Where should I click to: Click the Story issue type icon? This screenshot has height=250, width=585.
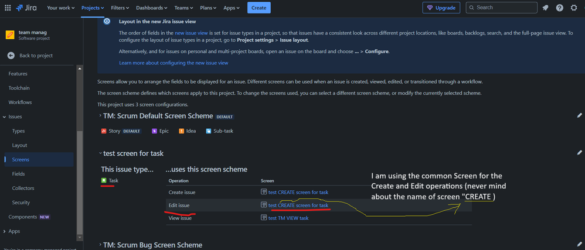[x=104, y=131]
